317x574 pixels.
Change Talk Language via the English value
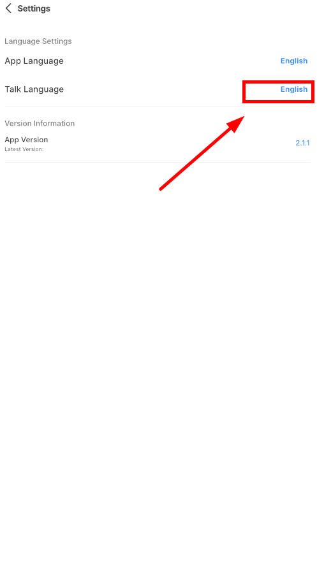(x=294, y=89)
